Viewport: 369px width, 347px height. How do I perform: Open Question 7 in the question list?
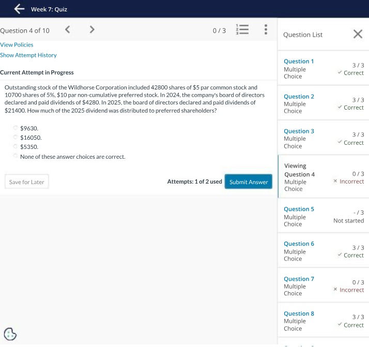299,279
